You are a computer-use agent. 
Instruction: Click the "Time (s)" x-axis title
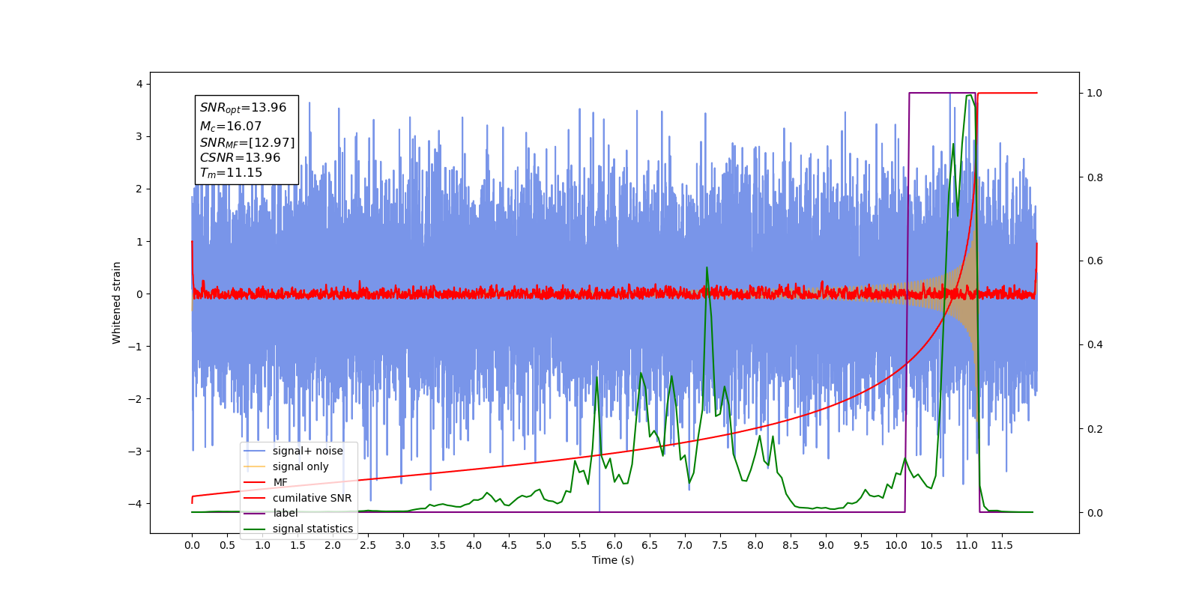(613, 560)
